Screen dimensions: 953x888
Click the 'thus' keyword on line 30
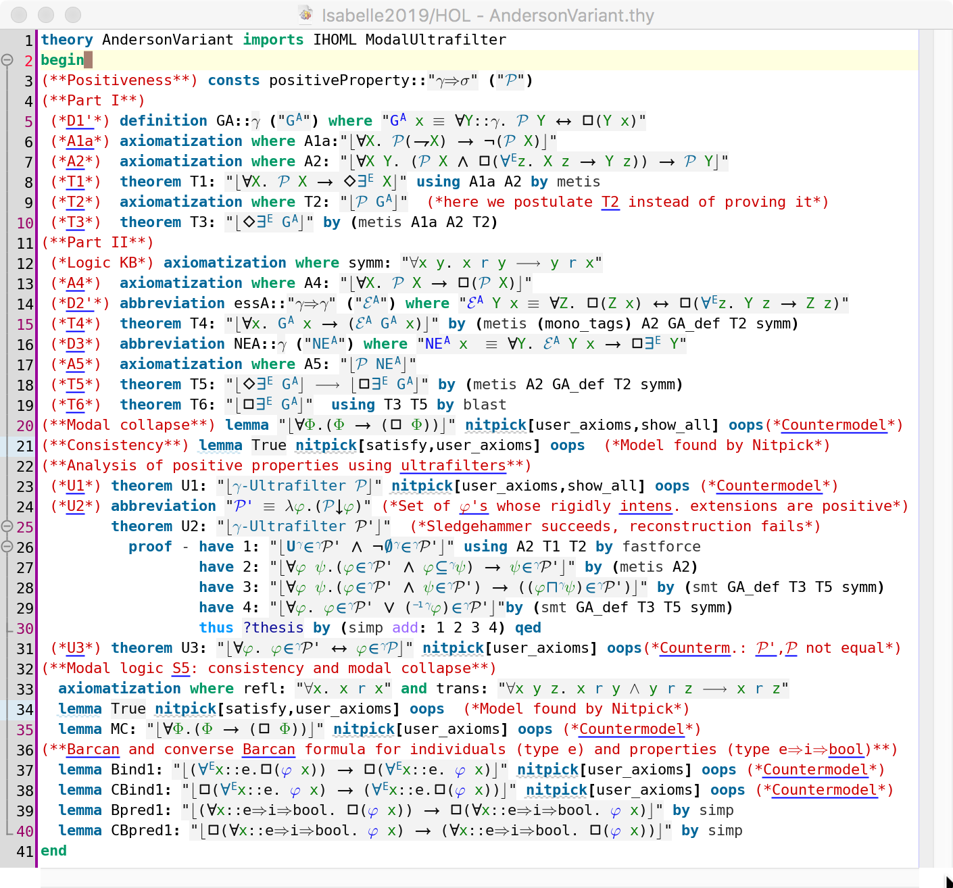coord(216,628)
